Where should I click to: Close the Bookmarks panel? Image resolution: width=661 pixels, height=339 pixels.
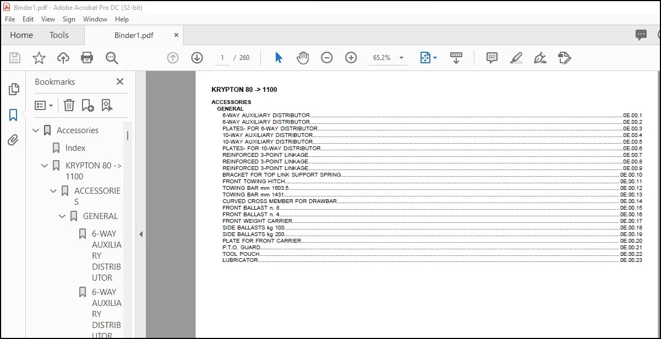pyautogui.click(x=120, y=81)
